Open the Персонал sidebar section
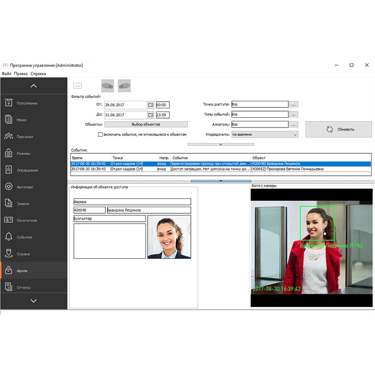Screen dimensions: 375x375 (x=25, y=137)
